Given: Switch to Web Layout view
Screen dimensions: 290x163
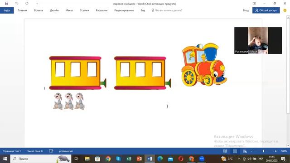Looking at the screenshot, I should point(245,151).
